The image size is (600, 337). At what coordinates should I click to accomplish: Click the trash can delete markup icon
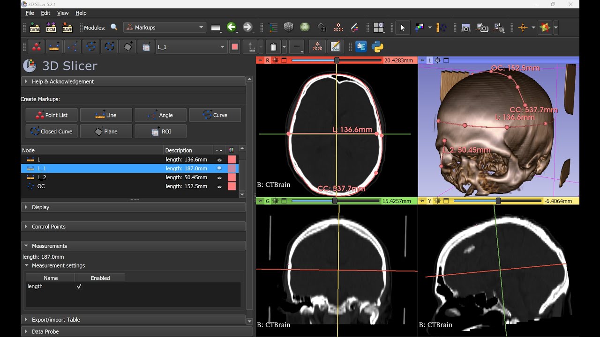(x=273, y=47)
